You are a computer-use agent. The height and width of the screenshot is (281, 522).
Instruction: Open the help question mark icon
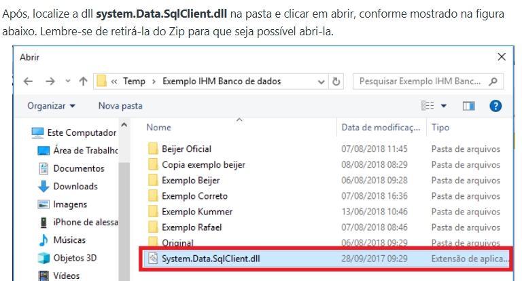(x=495, y=106)
